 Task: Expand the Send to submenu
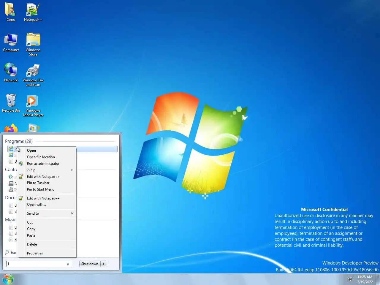pyautogui.click(x=47, y=213)
